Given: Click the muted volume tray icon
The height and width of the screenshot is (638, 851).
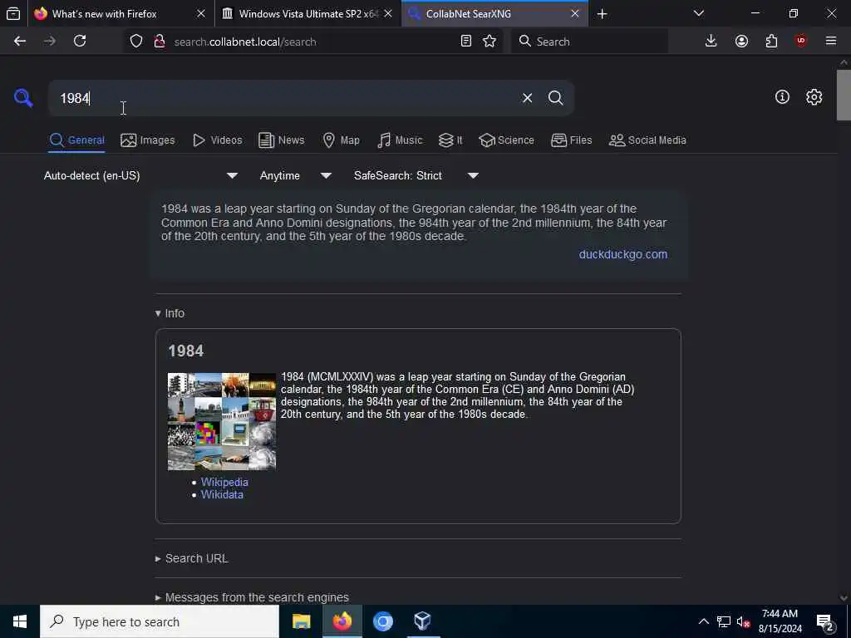Looking at the screenshot, I should click(743, 621).
